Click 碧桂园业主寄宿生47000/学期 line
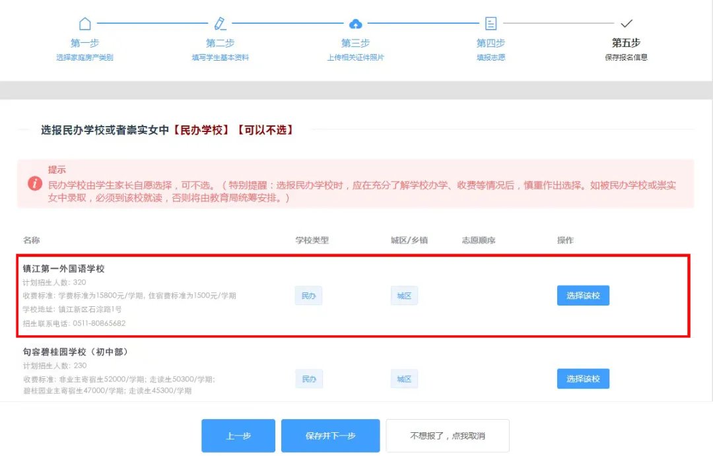 click(108, 391)
